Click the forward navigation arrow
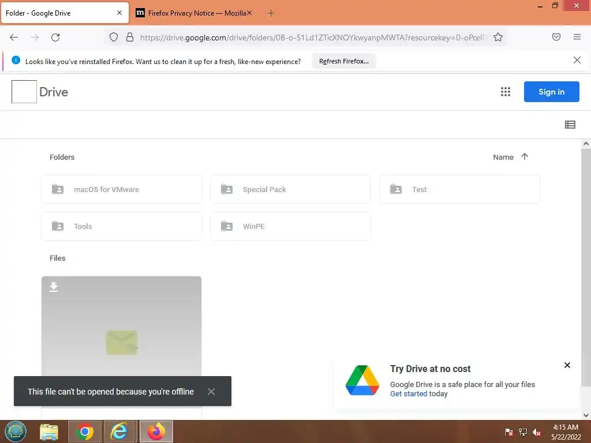 35,37
